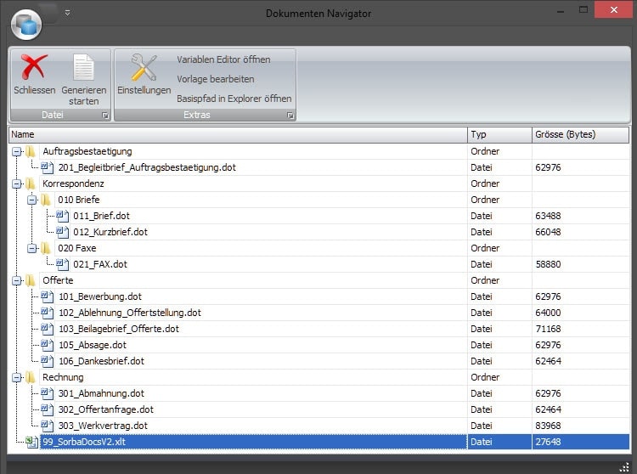Select 021_FAX.dot file name
Screen dimensions: 637x474
point(100,264)
